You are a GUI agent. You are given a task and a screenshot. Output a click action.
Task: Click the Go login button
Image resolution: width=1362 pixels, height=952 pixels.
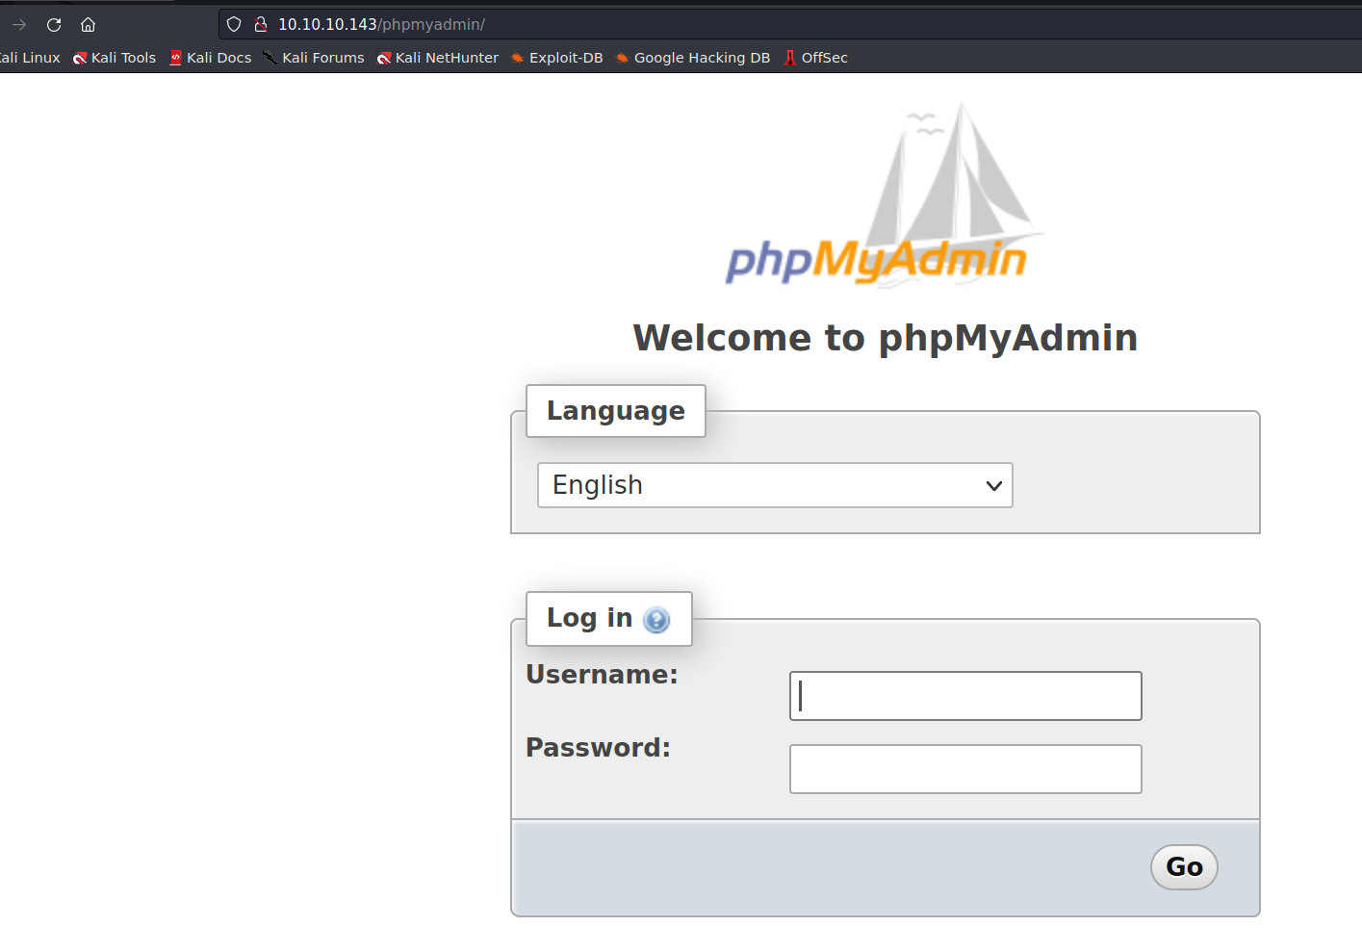pyautogui.click(x=1184, y=867)
